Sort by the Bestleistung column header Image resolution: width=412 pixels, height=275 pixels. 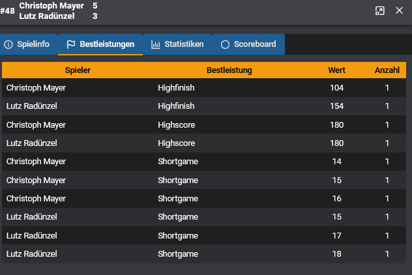(x=229, y=70)
